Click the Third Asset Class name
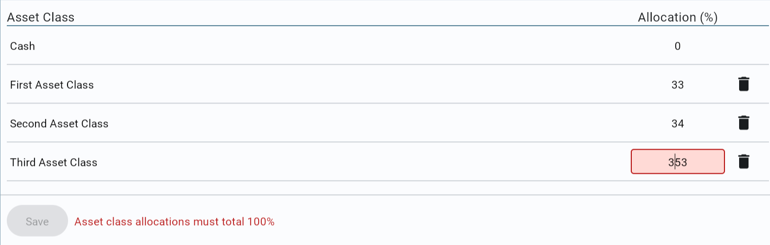770x245 pixels. coord(53,162)
